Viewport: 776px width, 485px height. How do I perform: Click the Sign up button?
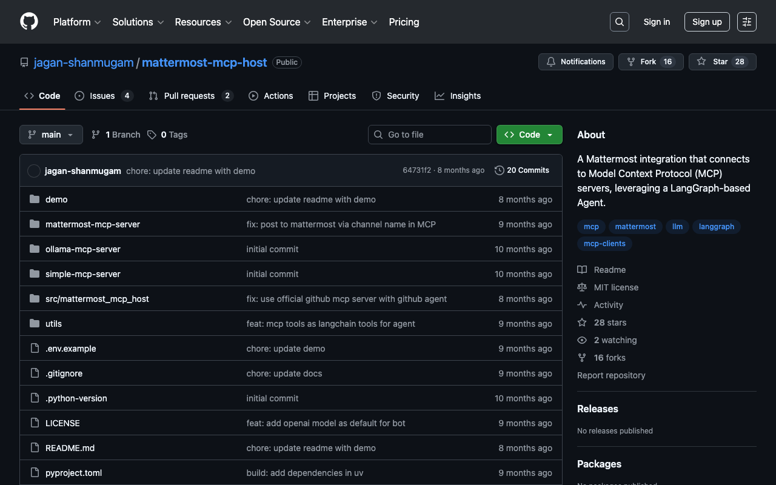pyautogui.click(x=707, y=22)
